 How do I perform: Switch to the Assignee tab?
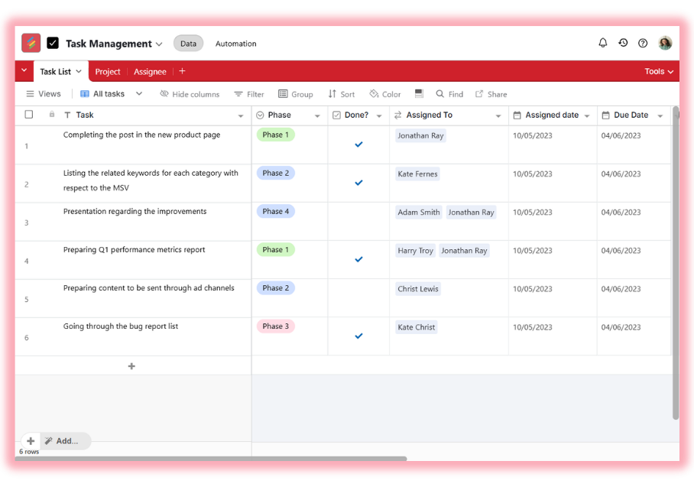click(x=150, y=72)
